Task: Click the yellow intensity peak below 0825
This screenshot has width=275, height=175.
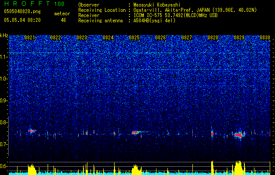Action: pos(136,170)
